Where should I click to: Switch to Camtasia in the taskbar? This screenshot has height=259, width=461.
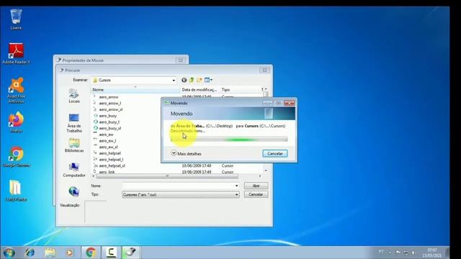point(111,253)
